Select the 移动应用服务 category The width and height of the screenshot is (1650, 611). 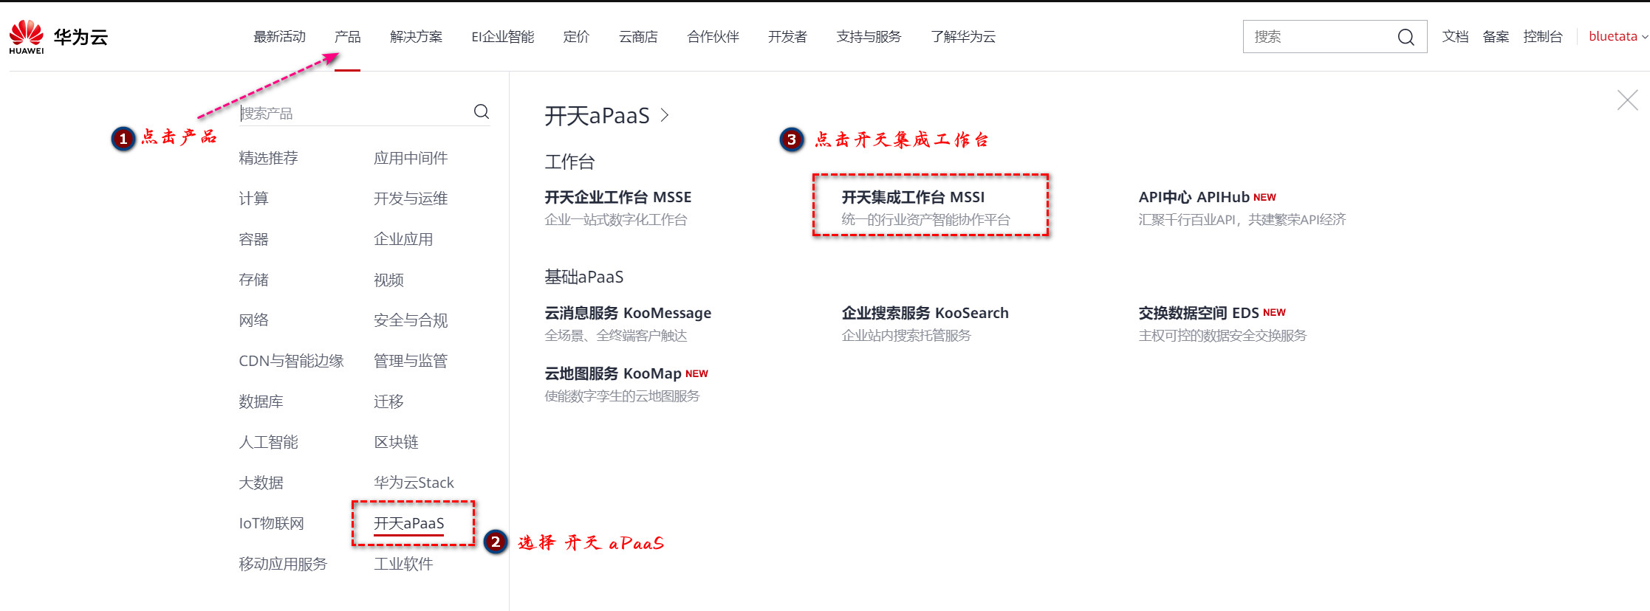(x=283, y=564)
